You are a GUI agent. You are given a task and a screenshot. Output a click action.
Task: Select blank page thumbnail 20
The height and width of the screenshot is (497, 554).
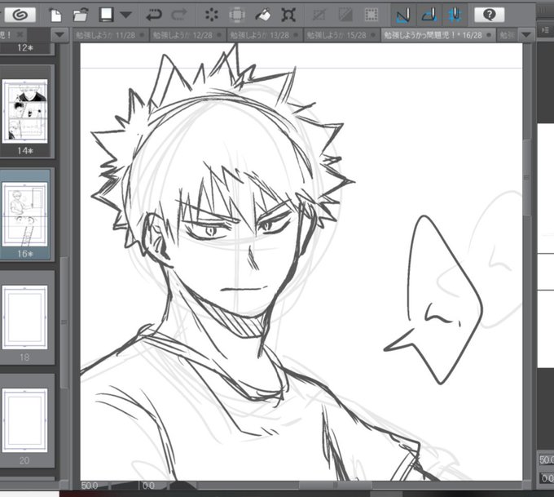(x=24, y=422)
